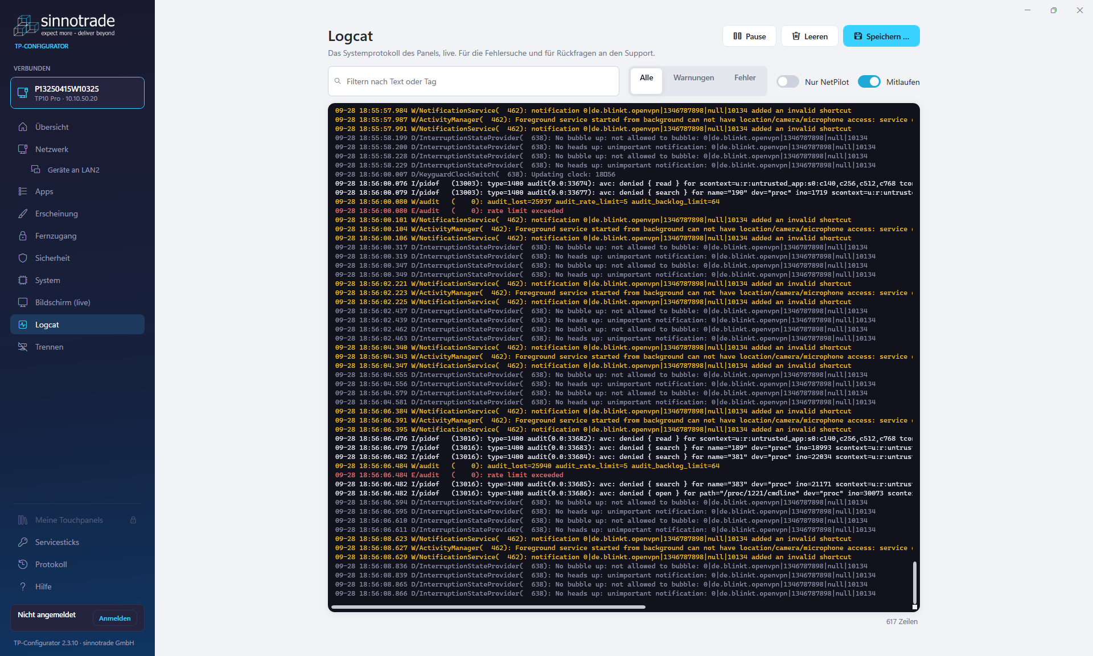Viewport: 1093px width, 656px height.
Task: Click the sinnotrade logo
Action: 64,25
